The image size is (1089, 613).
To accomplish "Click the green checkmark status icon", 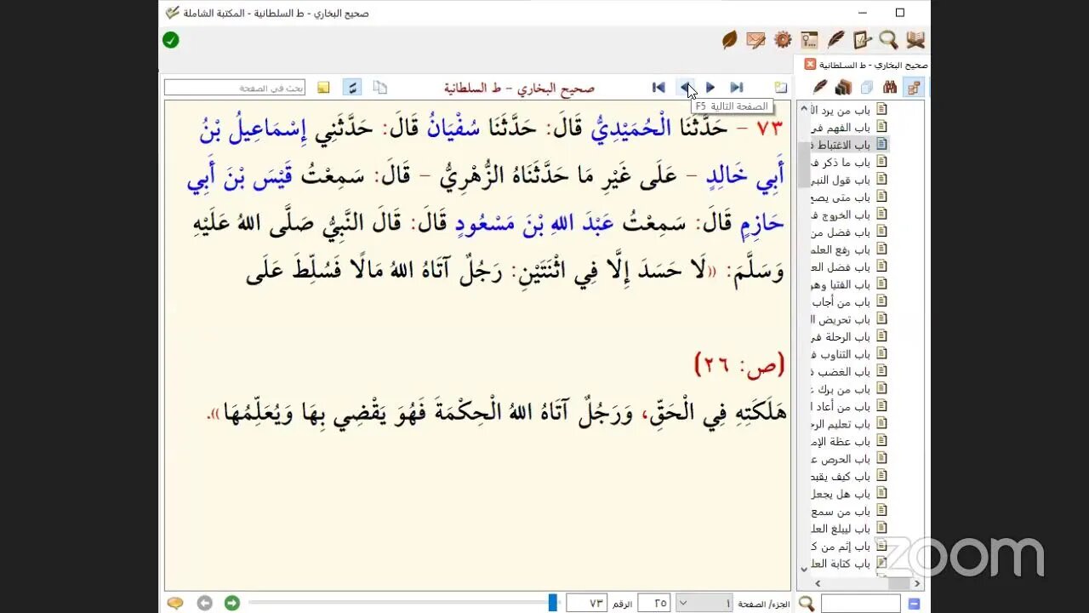I will click(171, 40).
